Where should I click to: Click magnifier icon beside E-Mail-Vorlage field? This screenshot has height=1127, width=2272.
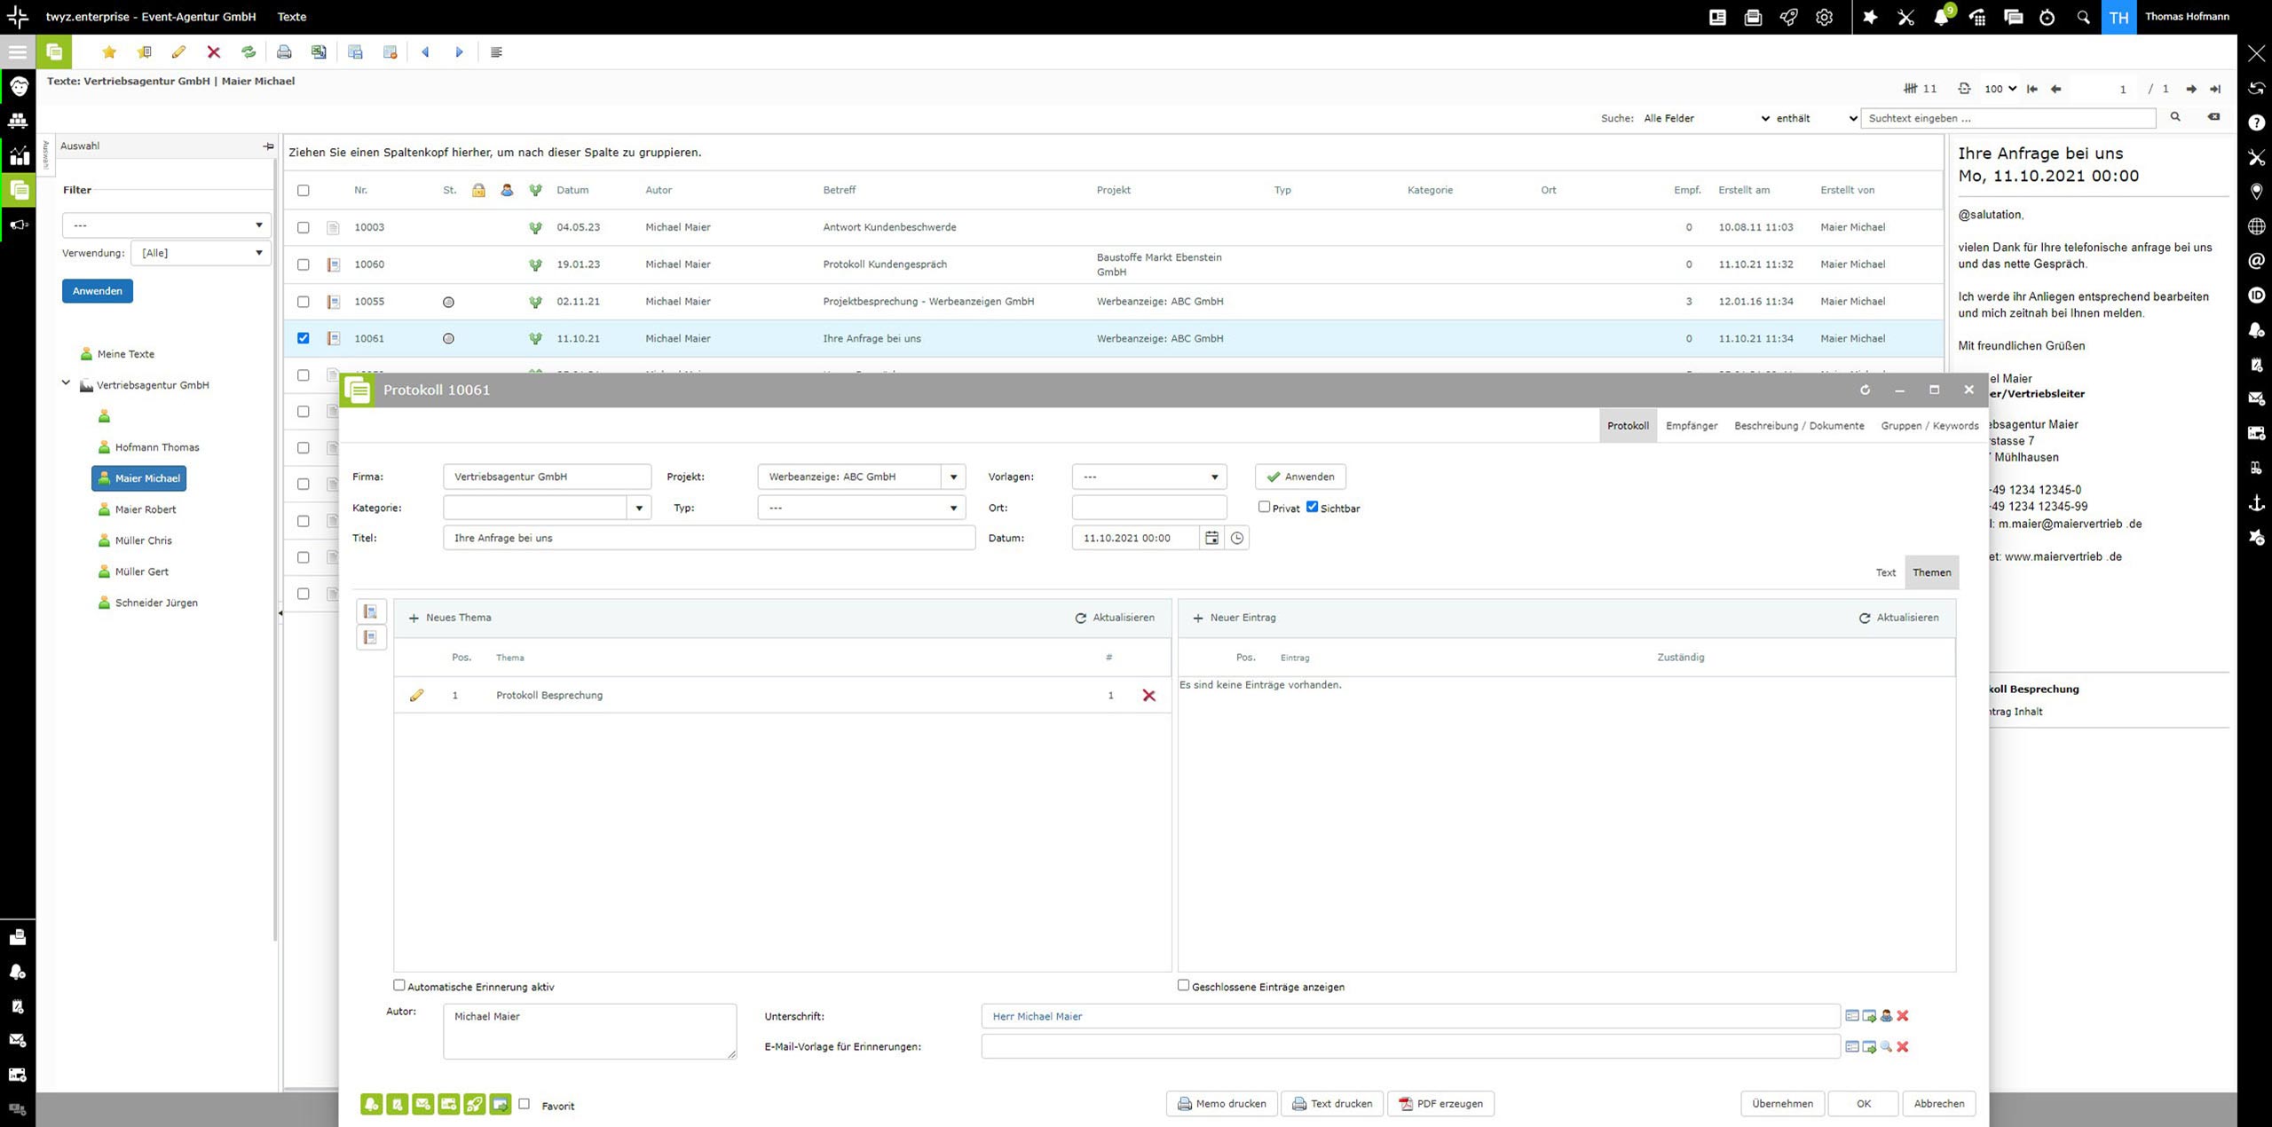pos(1886,1047)
